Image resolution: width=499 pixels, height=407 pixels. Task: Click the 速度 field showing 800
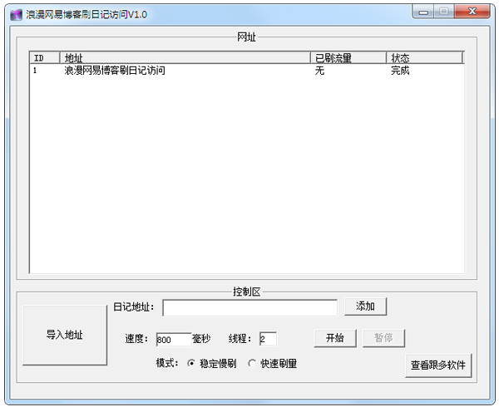pos(174,340)
